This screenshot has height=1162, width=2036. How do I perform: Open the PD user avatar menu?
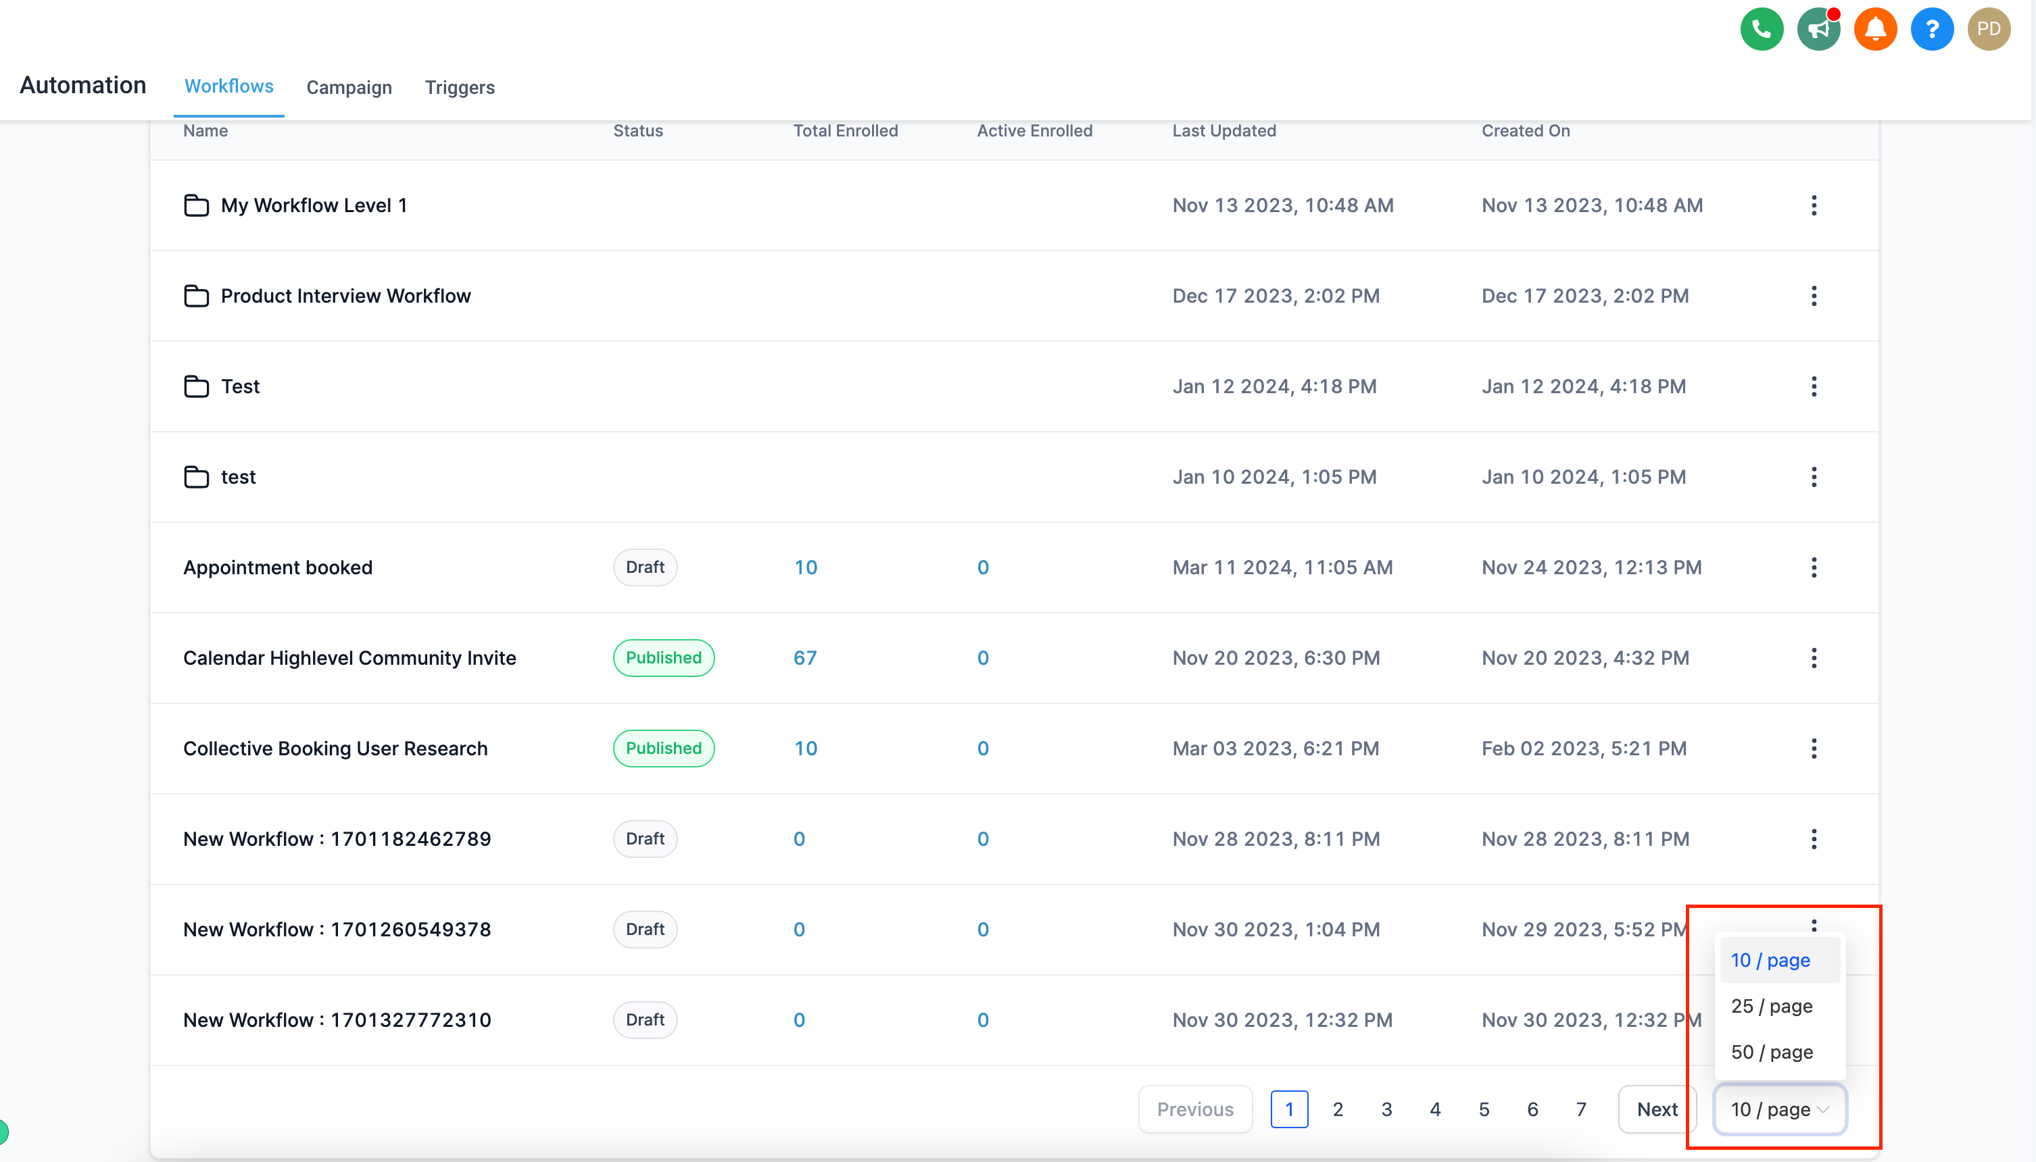[1988, 30]
